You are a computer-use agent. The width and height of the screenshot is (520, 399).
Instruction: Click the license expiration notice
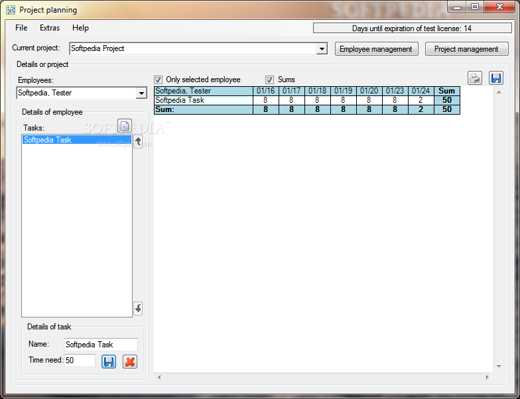413,28
